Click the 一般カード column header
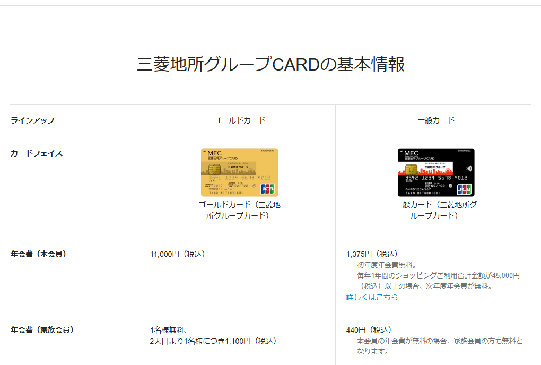Screen dimensions: 541x365 pyautogui.click(x=436, y=120)
